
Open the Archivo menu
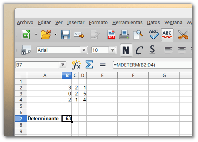coord(25,23)
